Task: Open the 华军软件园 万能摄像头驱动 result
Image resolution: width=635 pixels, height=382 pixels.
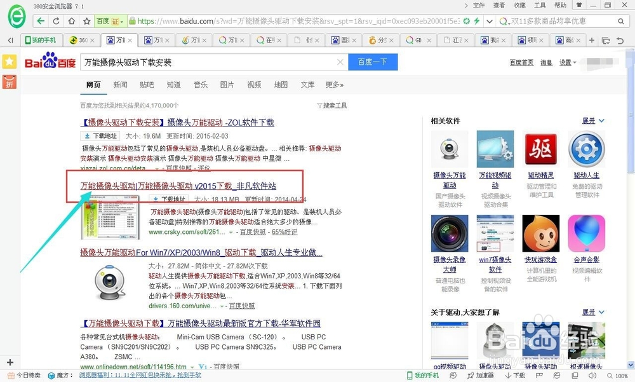Action: (201, 323)
